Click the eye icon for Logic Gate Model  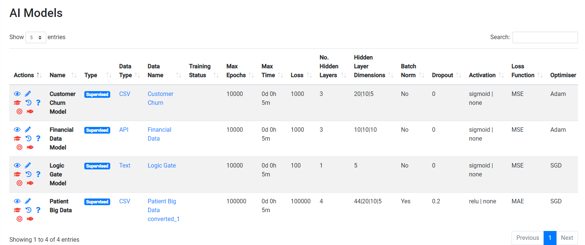tap(17, 165)
